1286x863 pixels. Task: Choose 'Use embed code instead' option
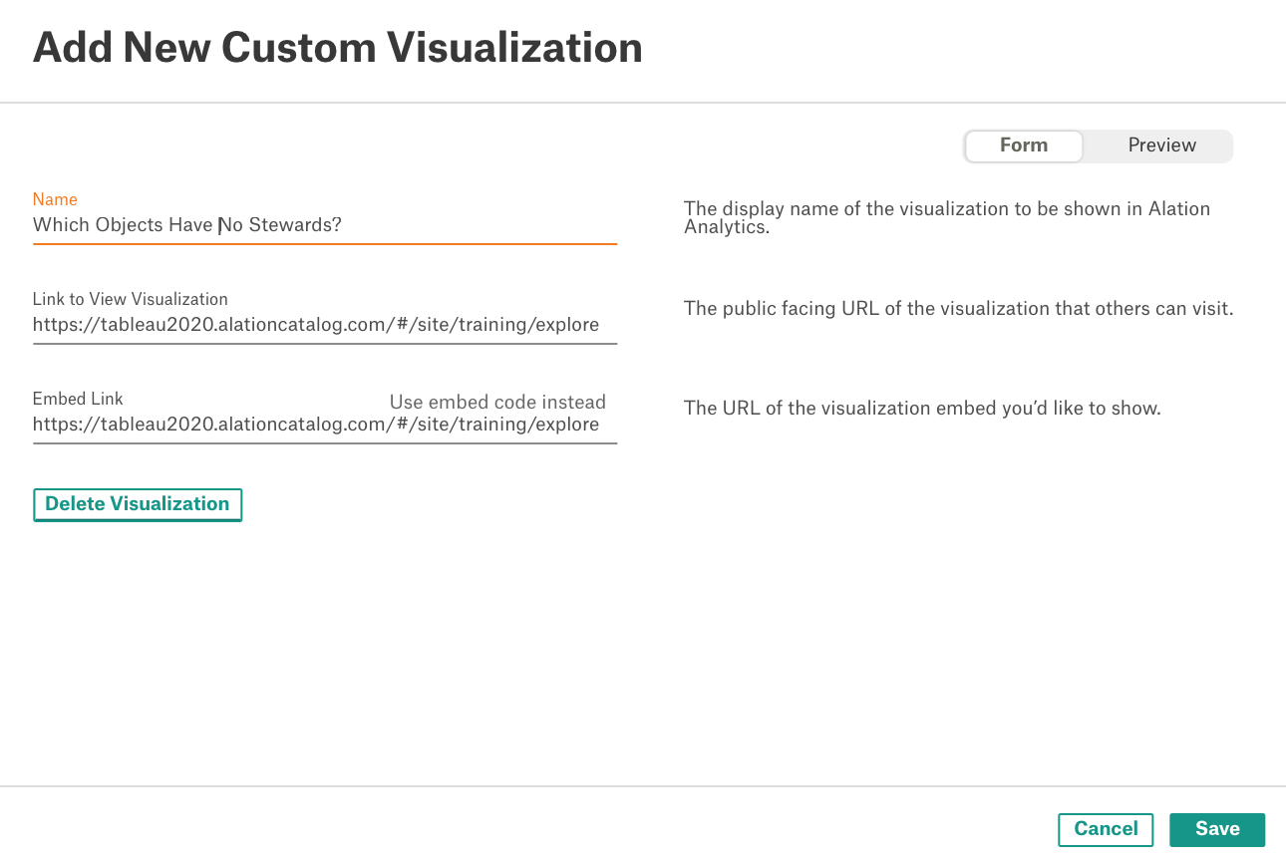[497, 402]
